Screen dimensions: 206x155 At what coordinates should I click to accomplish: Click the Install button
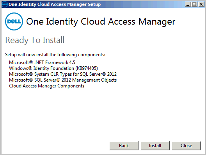click(155, 146)
